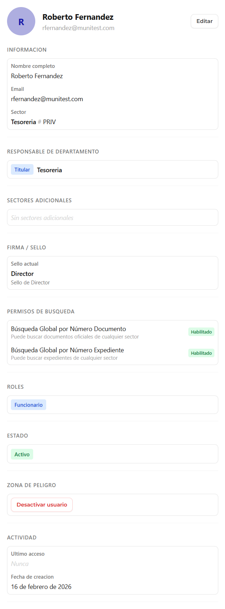Click the header email rfernandez@munitest.com

[x=78, y=28]
